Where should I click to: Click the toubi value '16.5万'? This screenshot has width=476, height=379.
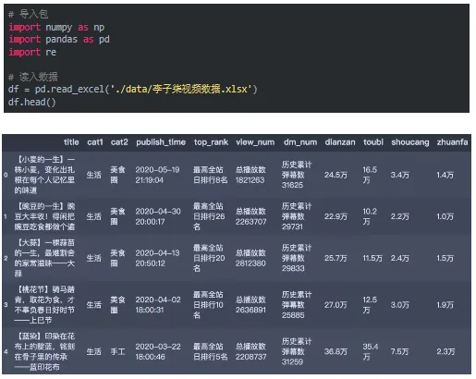370,175
